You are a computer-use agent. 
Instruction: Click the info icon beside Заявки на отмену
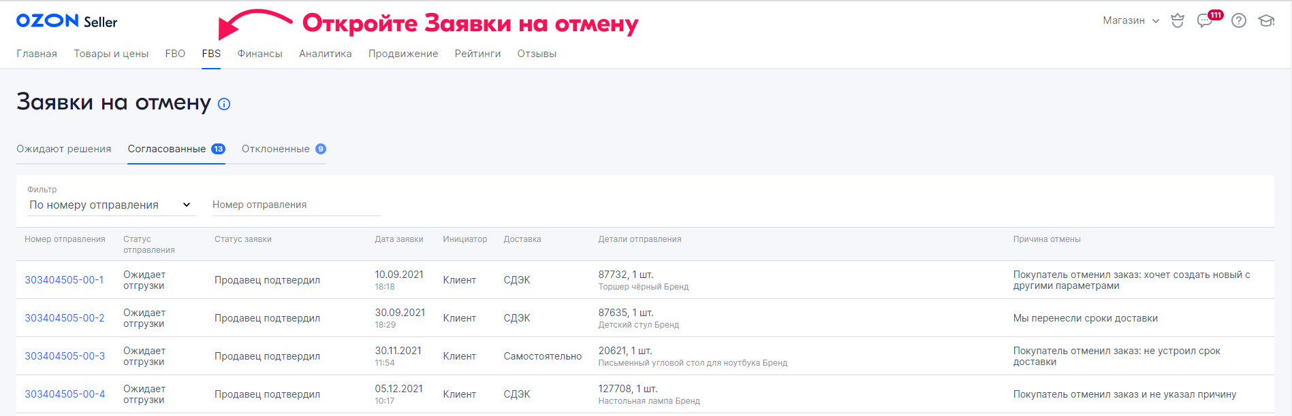(x=224, y=104)
